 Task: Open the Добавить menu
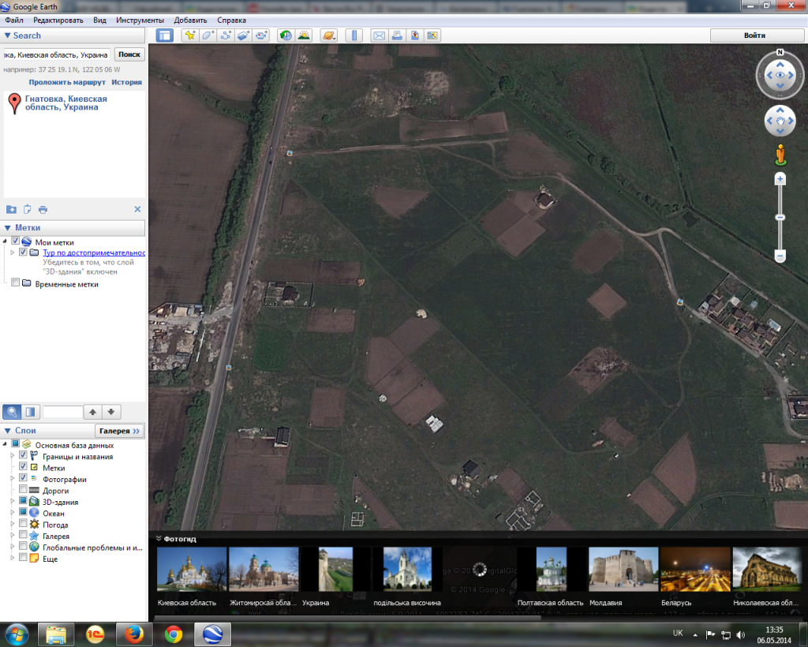[190, 20]
